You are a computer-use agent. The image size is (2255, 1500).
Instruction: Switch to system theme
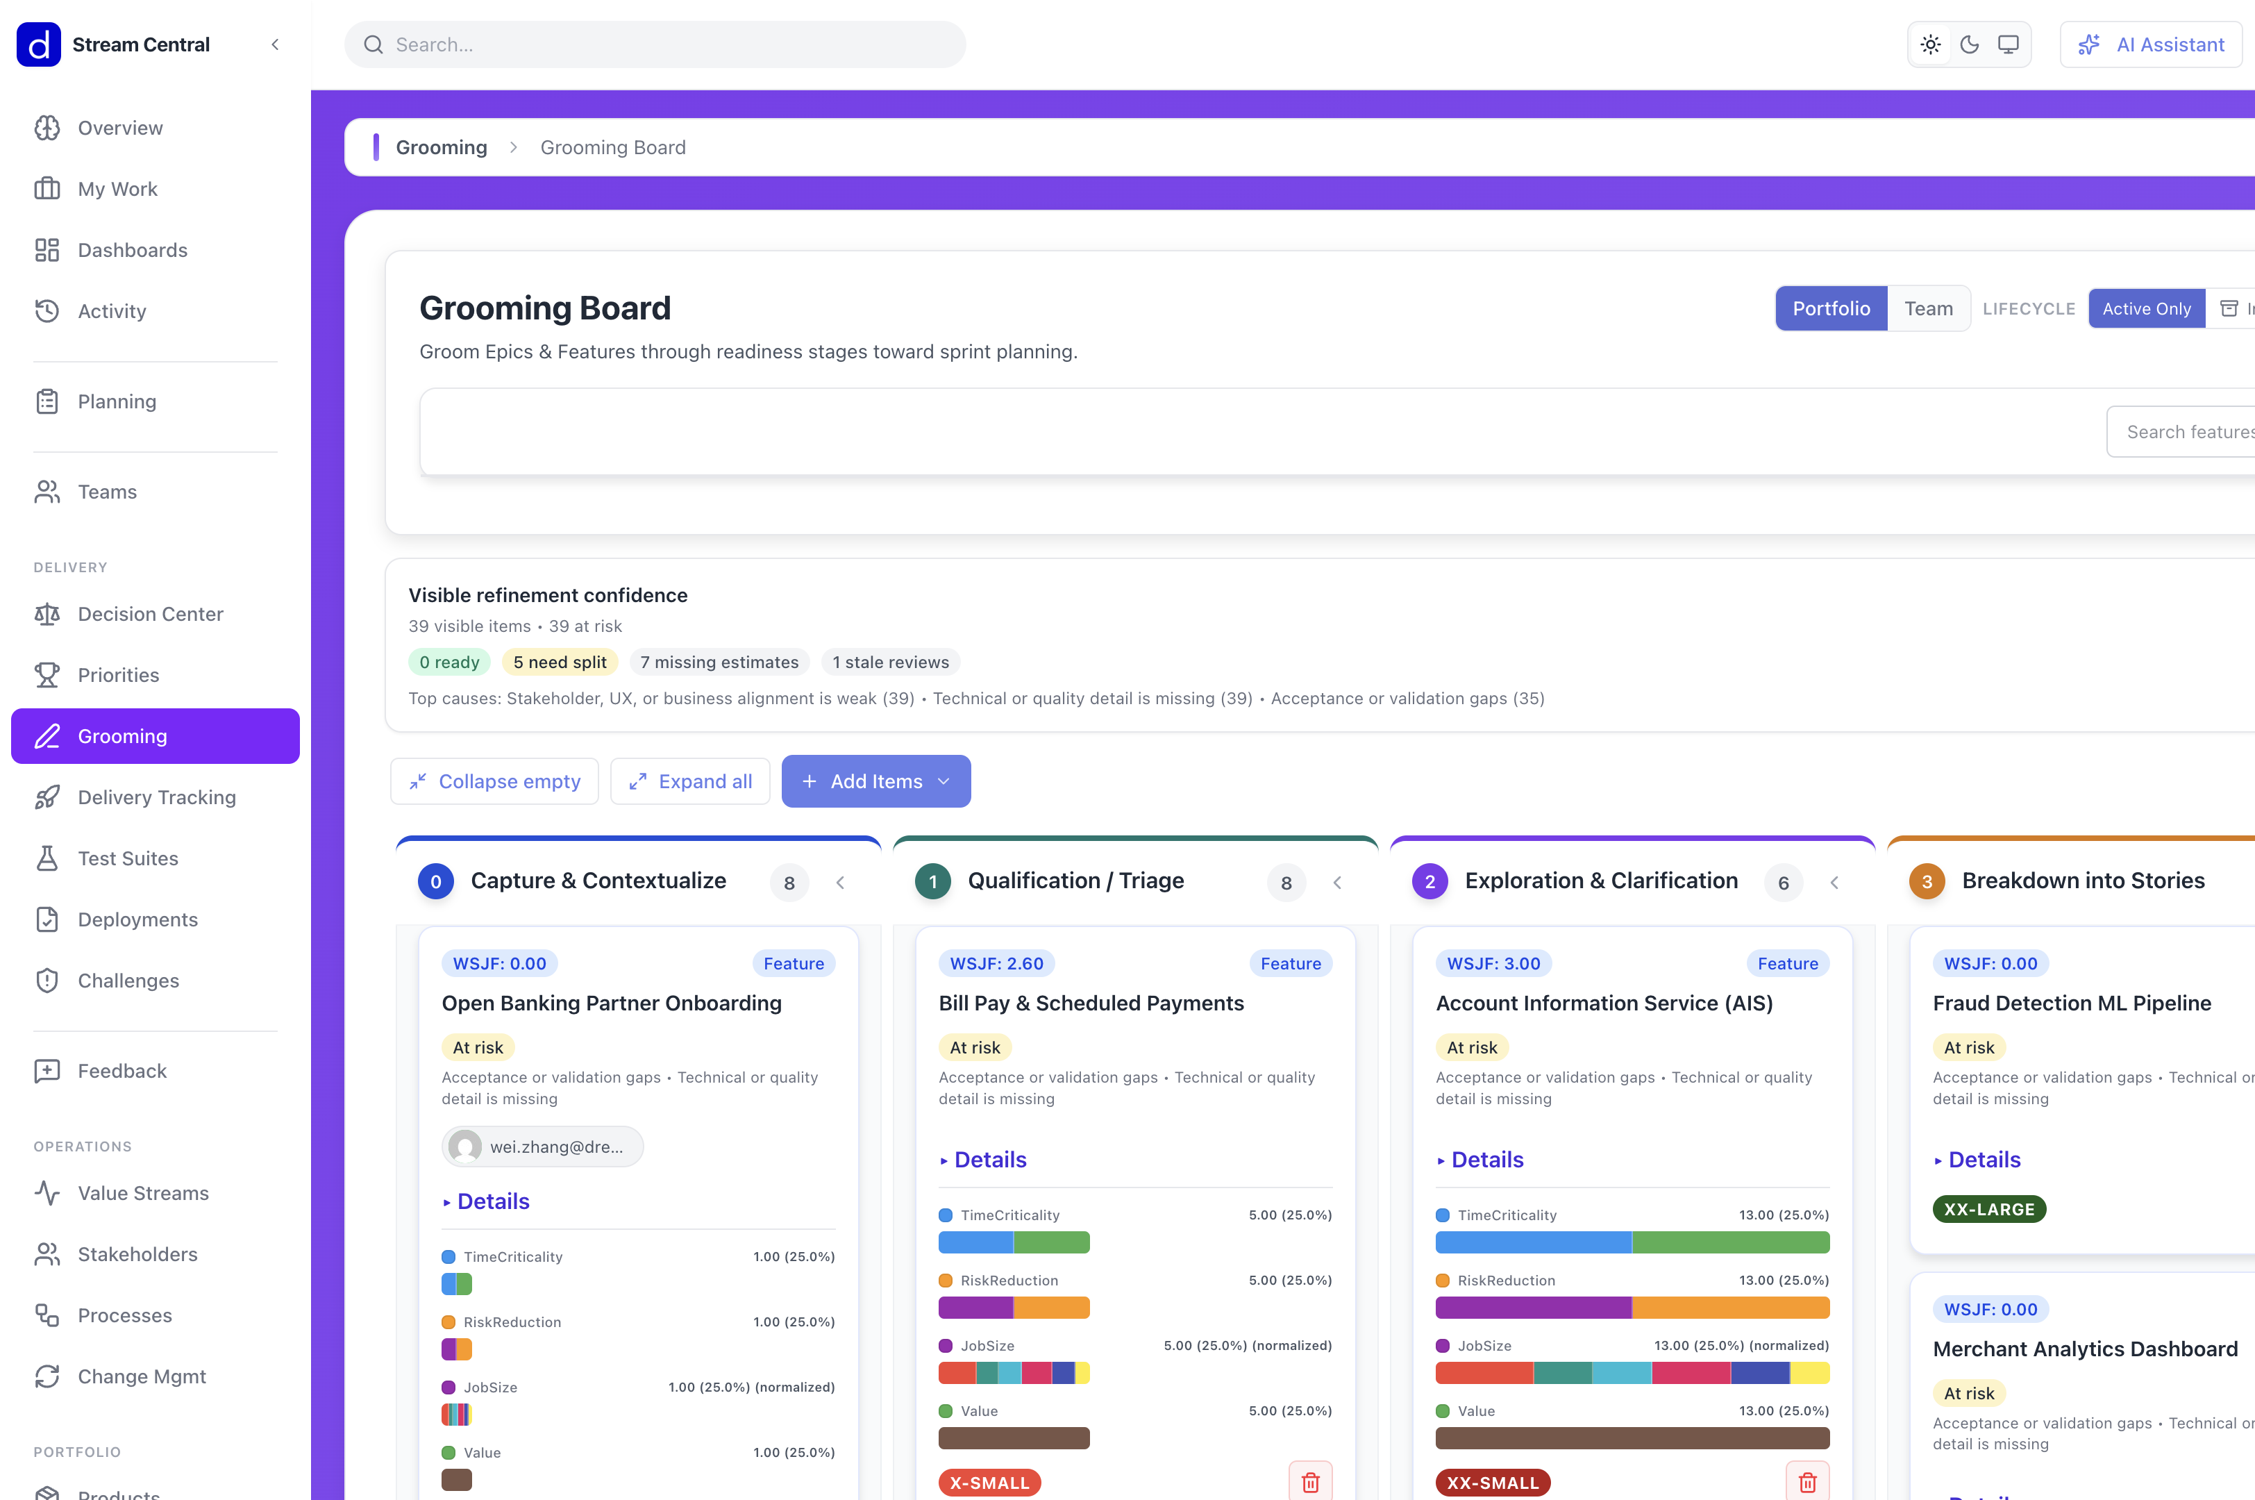[2009, 45]
